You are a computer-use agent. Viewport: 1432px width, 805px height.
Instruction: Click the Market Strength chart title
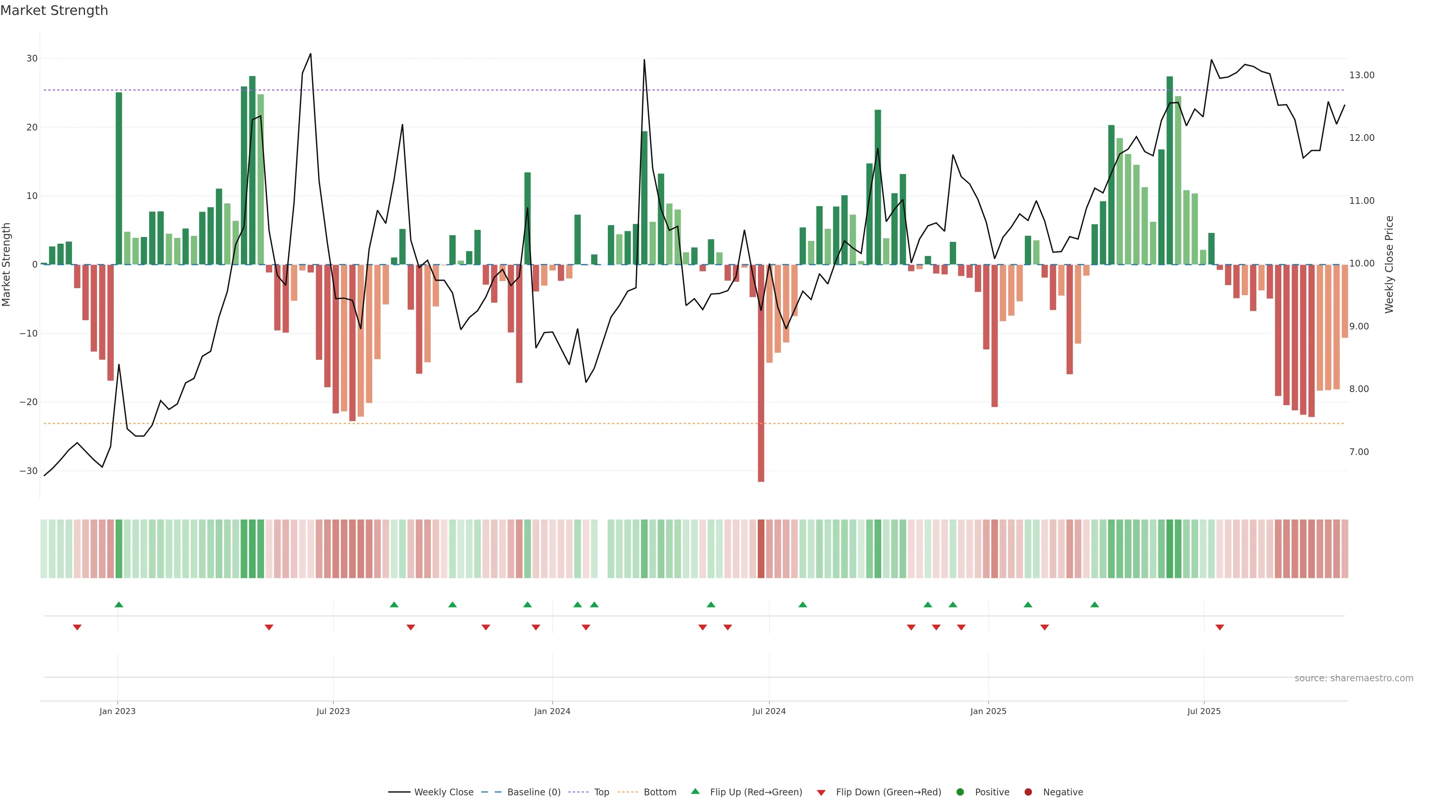coord(54,10)
